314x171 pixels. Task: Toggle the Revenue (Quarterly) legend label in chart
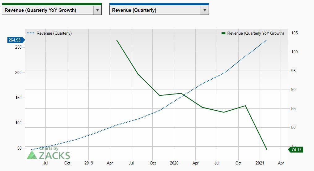pos(54,33)
